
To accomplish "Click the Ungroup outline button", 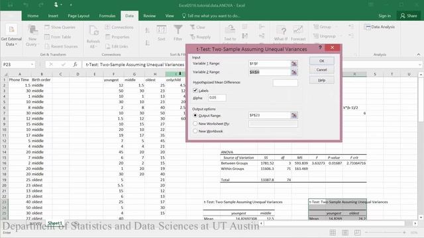I will (x=325, y=36).
